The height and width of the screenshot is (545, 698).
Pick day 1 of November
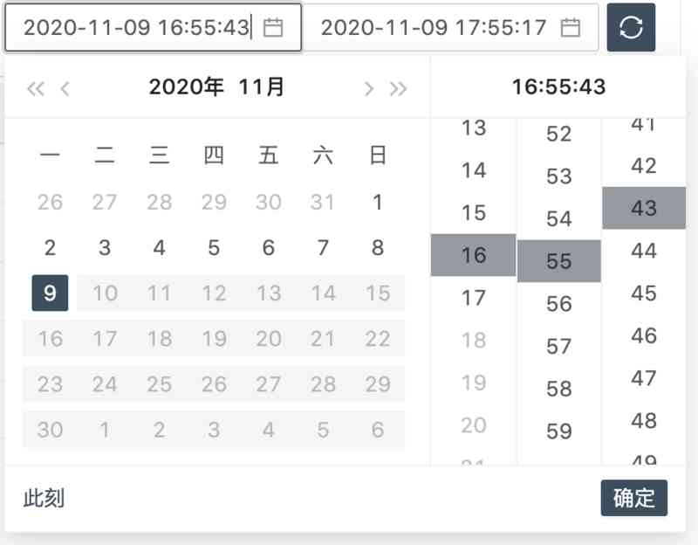pos(378,203)
